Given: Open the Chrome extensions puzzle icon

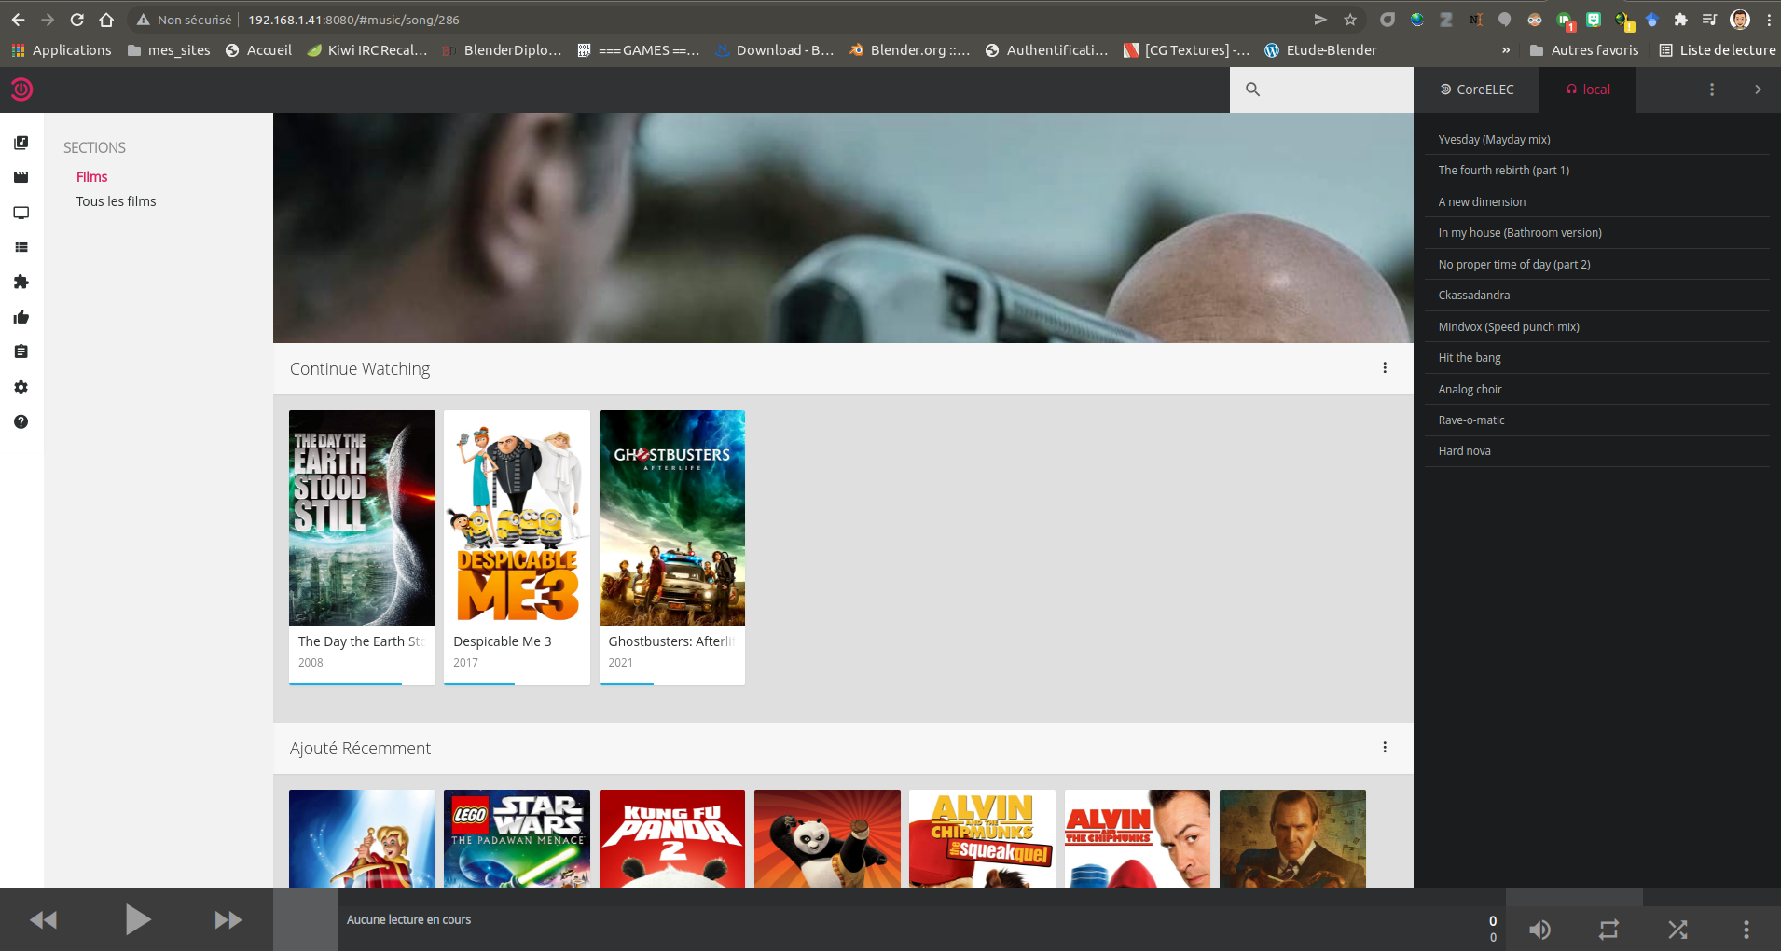Looking at the screenshot, I should pyautogui.click(x=1680, y=20).
